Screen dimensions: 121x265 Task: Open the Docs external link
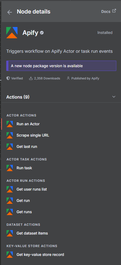tap(109, 11)
